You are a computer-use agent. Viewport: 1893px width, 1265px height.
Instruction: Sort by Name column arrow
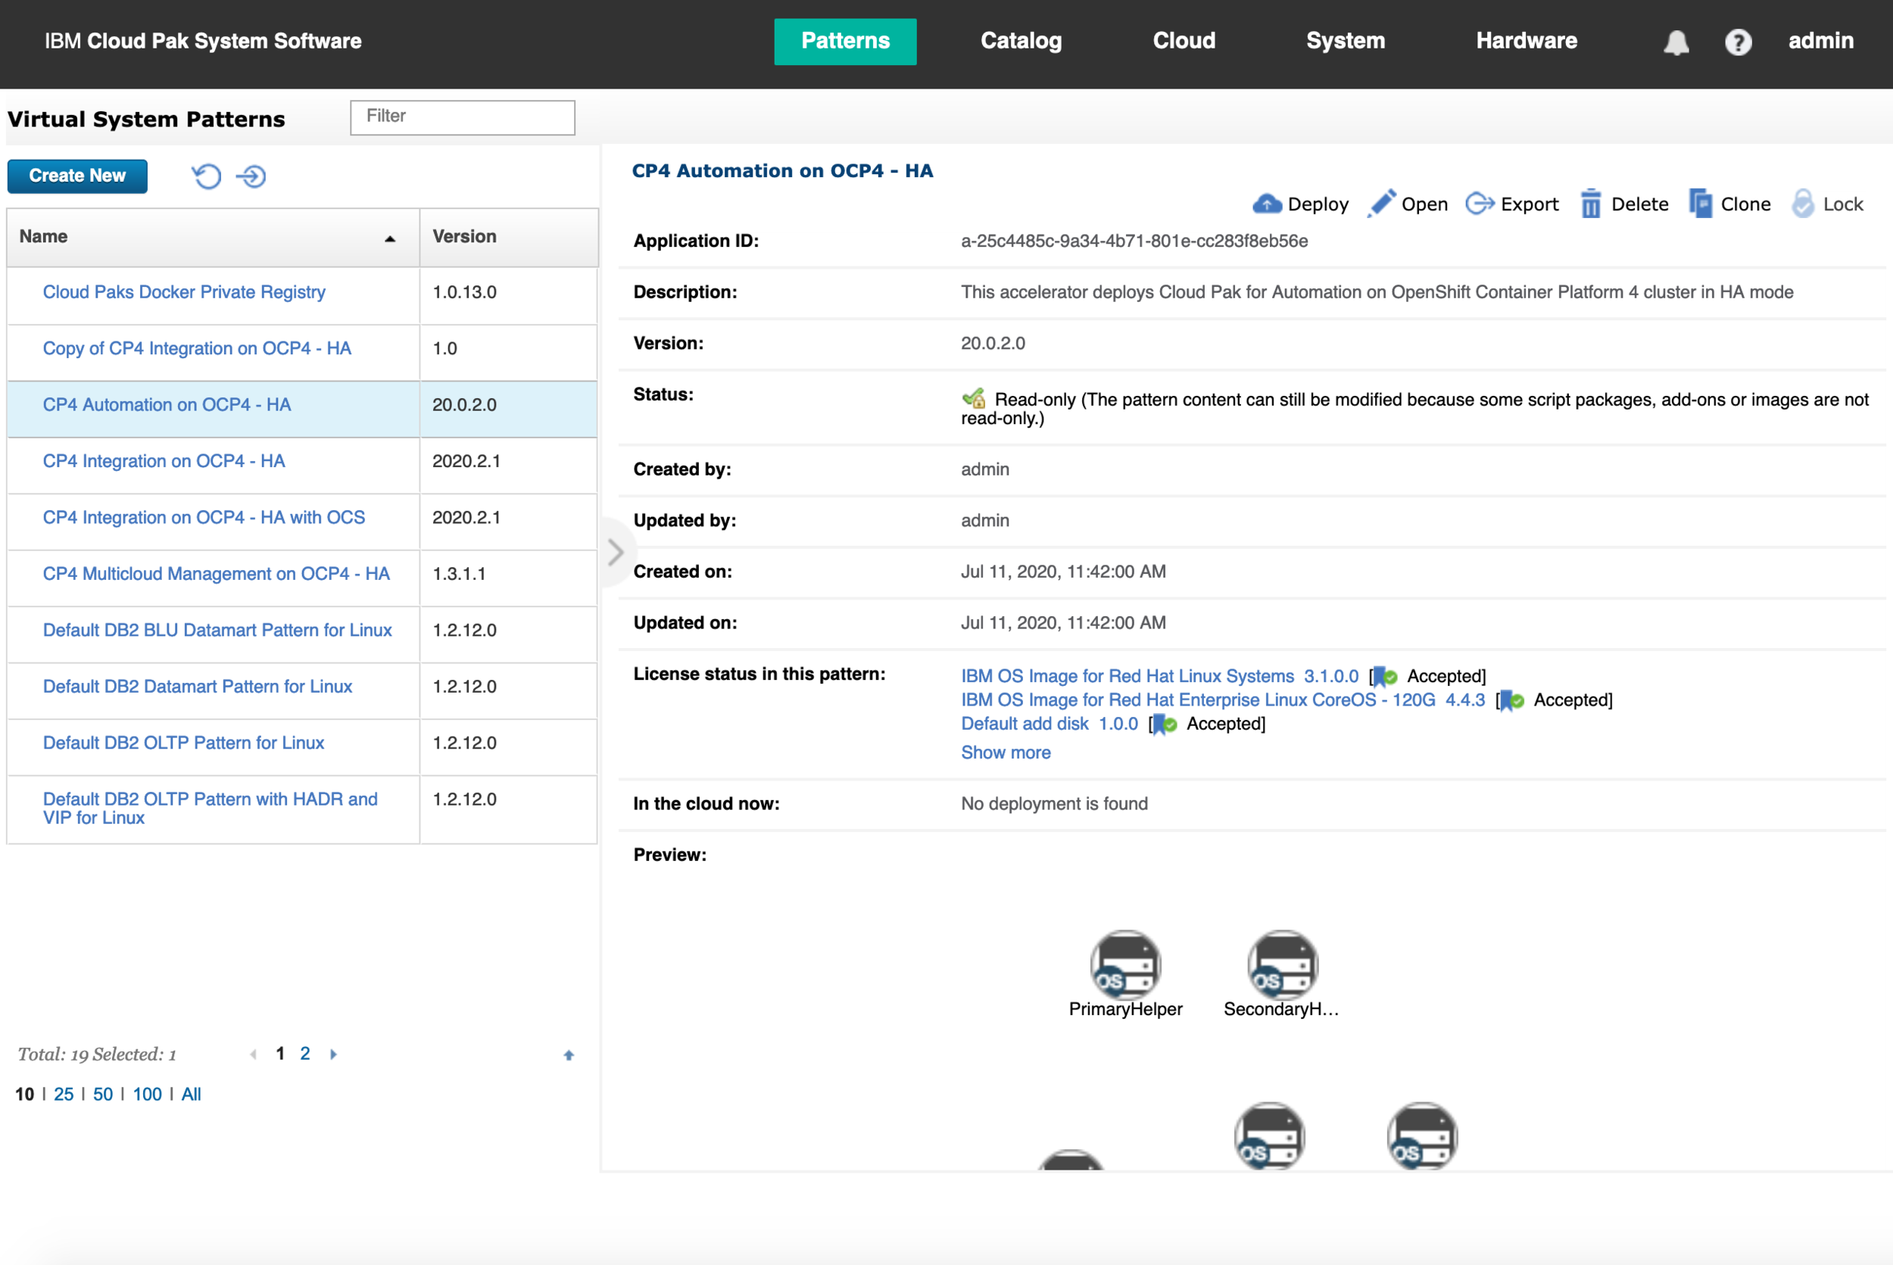pos(390,238)
